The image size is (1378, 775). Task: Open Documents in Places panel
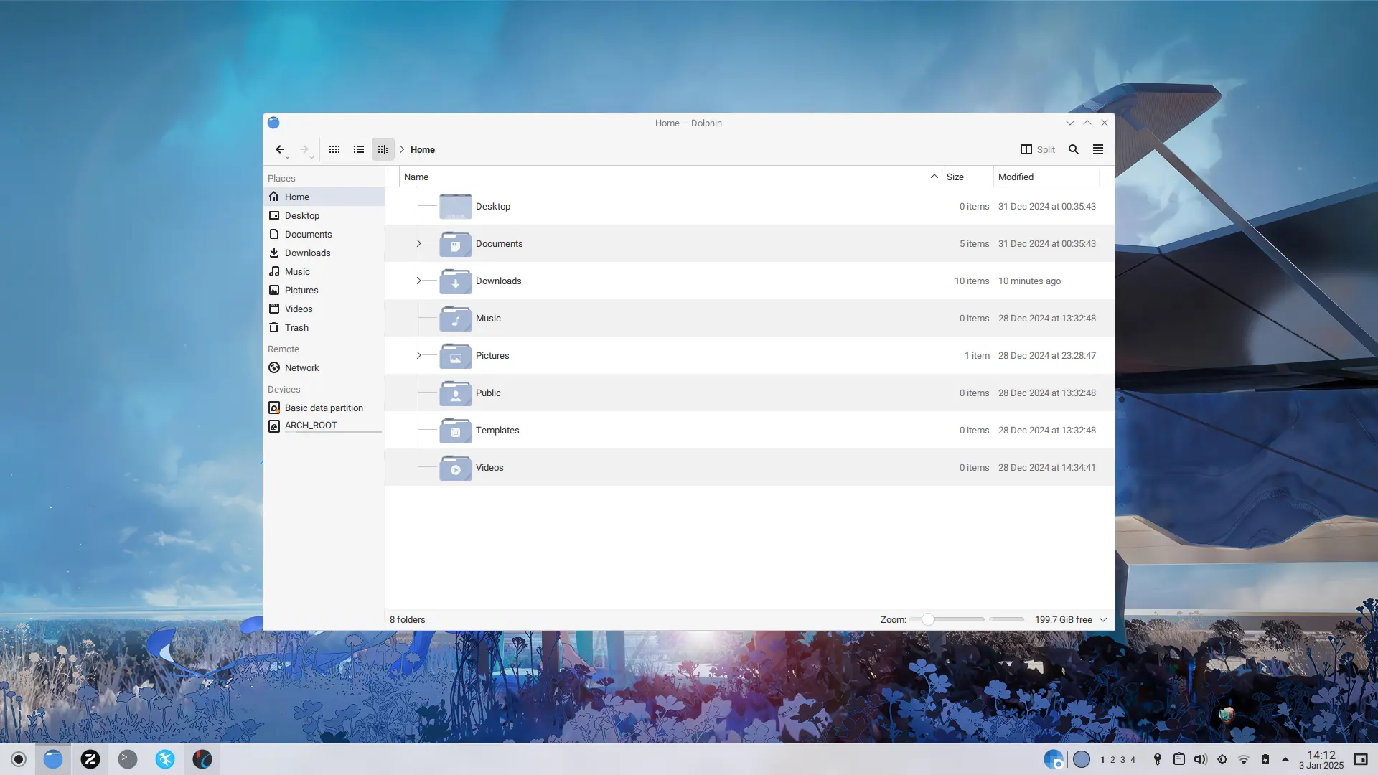click(324, 234)
